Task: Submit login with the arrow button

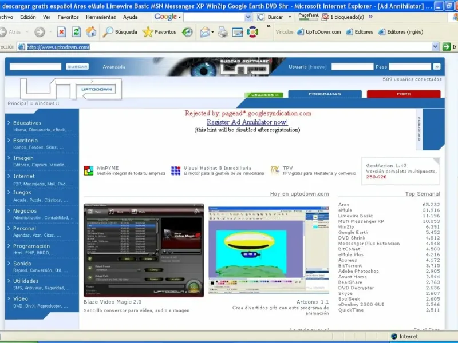Action: click(437, 67)
